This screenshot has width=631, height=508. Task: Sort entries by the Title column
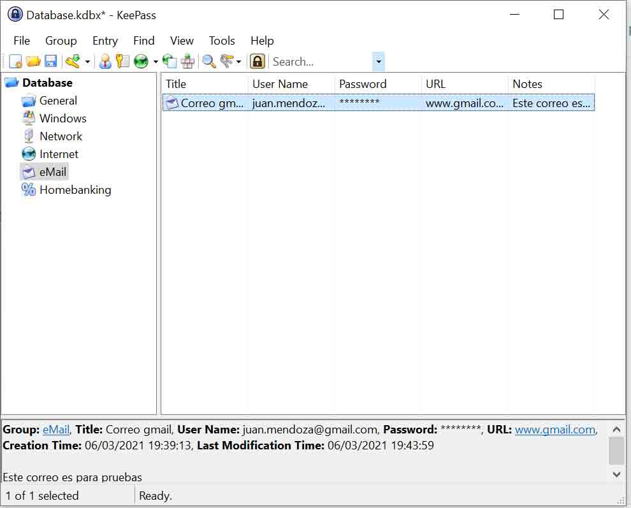(205, 83)
